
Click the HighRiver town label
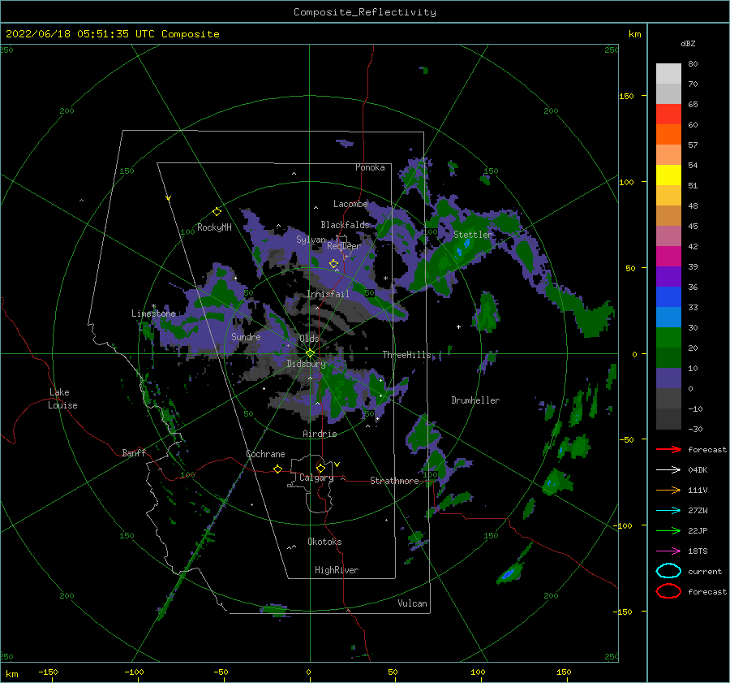[337, 570]
